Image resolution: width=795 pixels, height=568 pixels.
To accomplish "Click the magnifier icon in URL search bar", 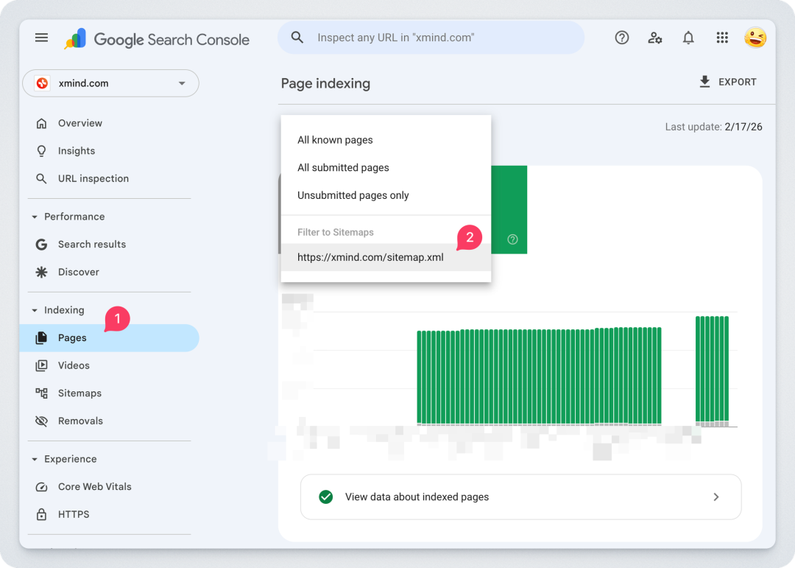I will pyautogui.click(x=297, y=38).
